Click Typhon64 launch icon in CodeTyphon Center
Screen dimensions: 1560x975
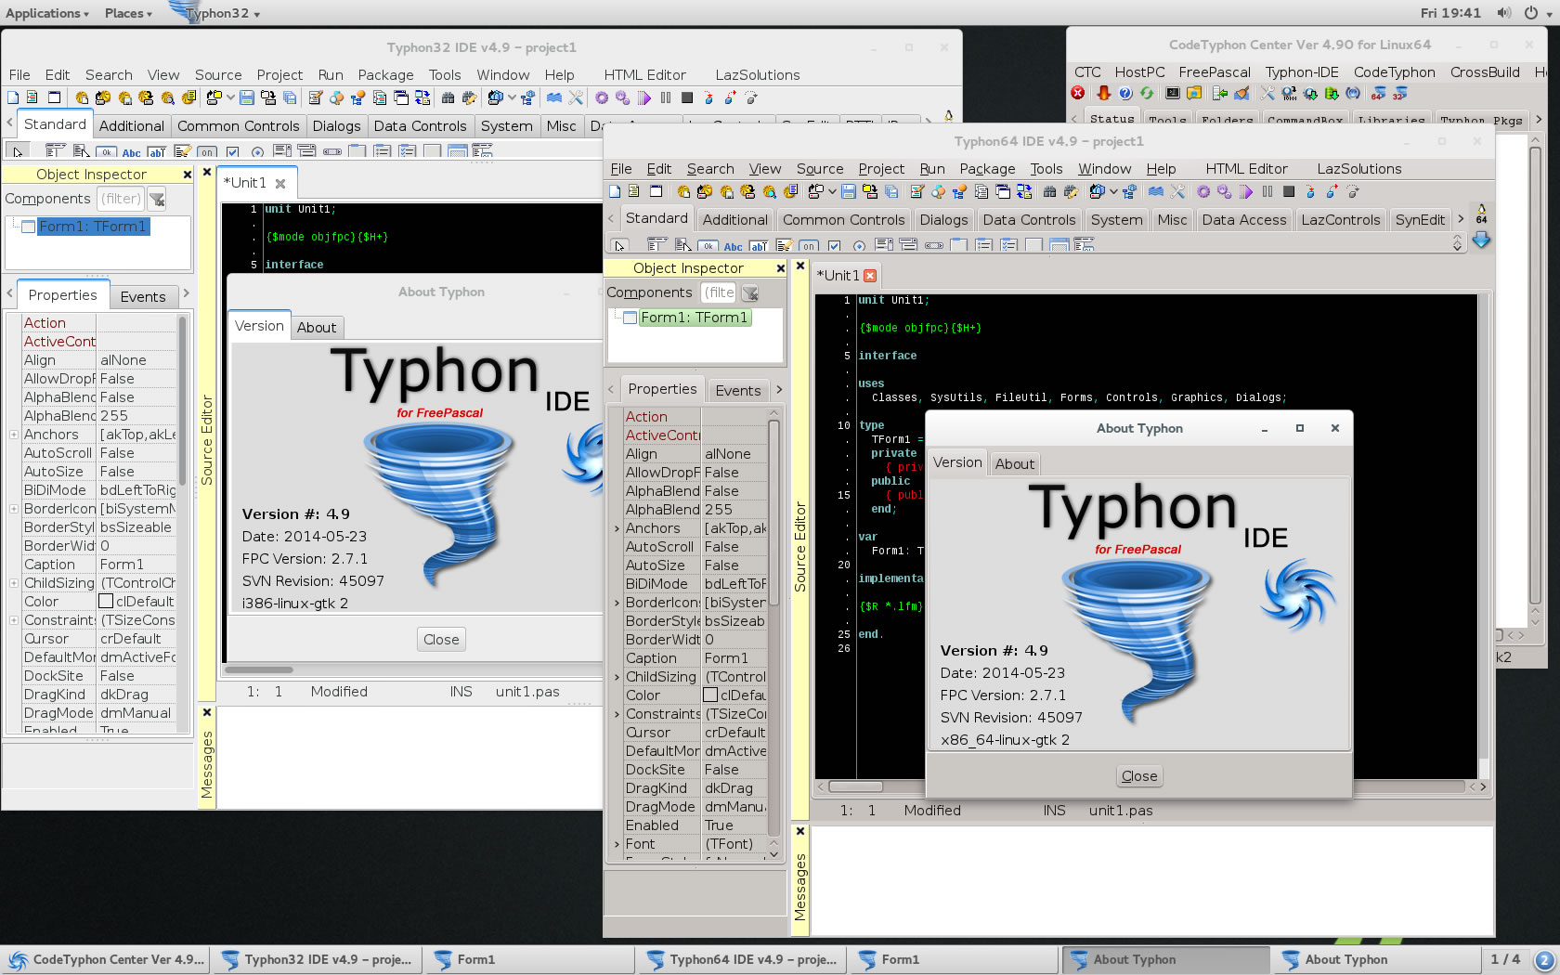click(x=1378, y=93)
